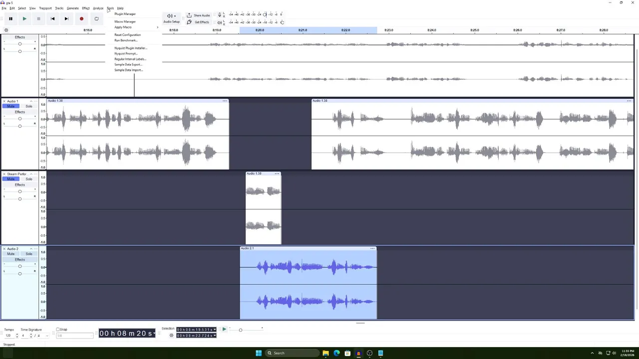Open the Windows Start menu
This screenshot has height=359, width=639.
tap(259, 353)
